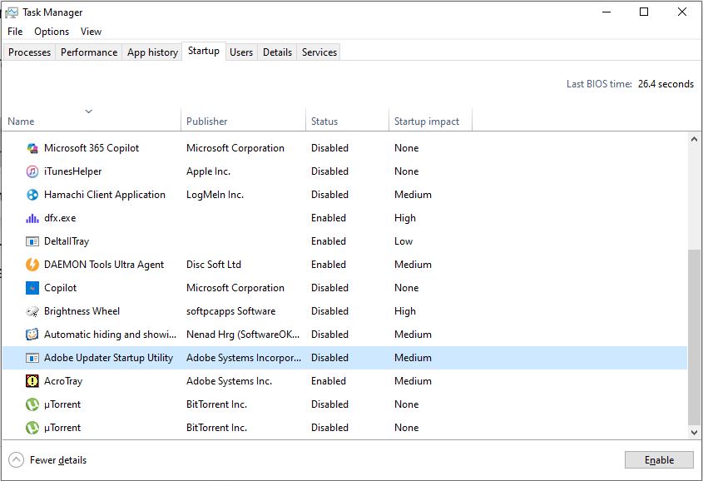Select the Brightness Wheel name text

pos(82,311)
